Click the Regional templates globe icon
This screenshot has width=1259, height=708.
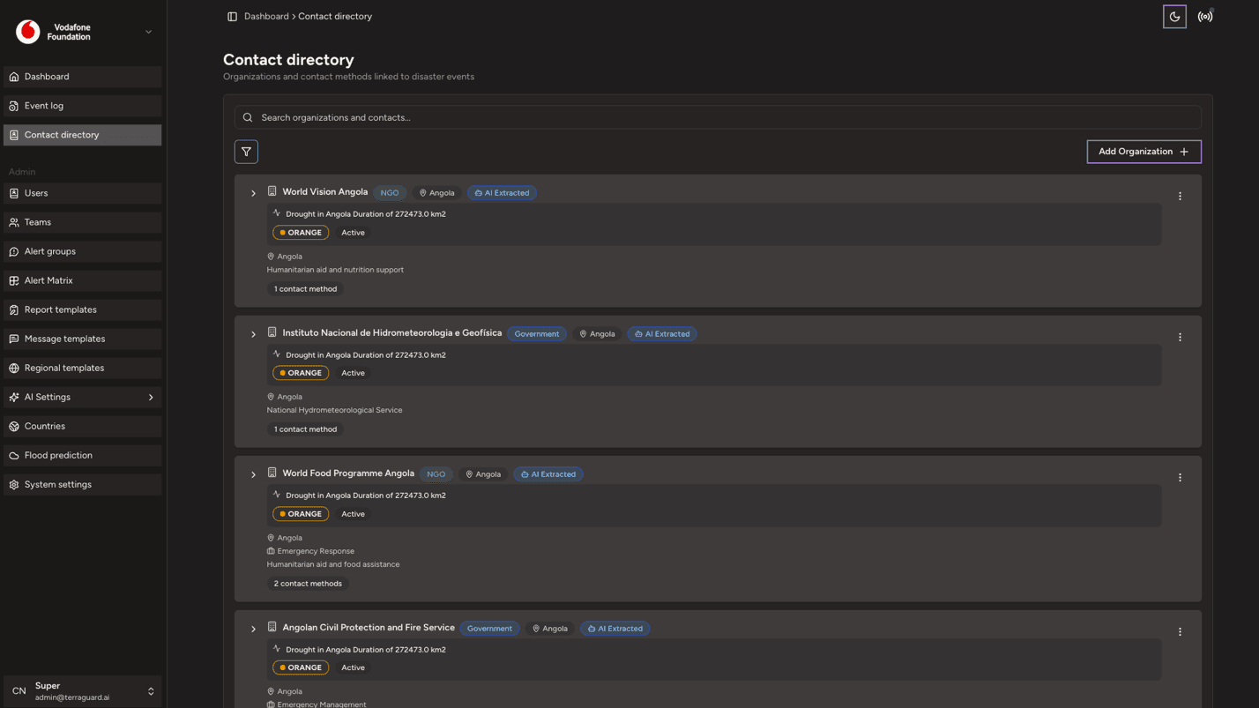(x=14, y=368)
